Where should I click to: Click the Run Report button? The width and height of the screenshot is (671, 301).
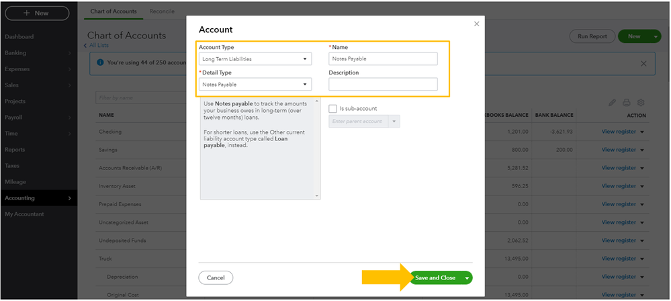point(592,37)
